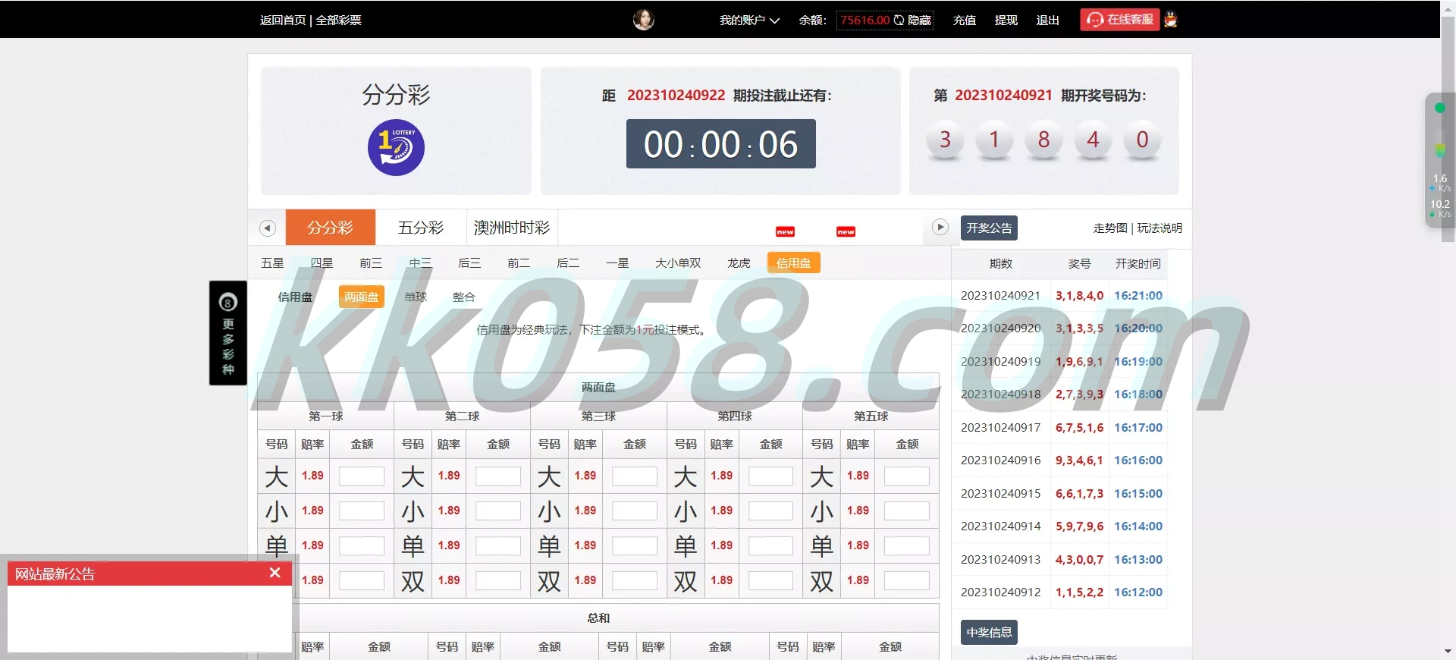
Task: Click green status dot in network widget
Action: (x=1439, y=108)
